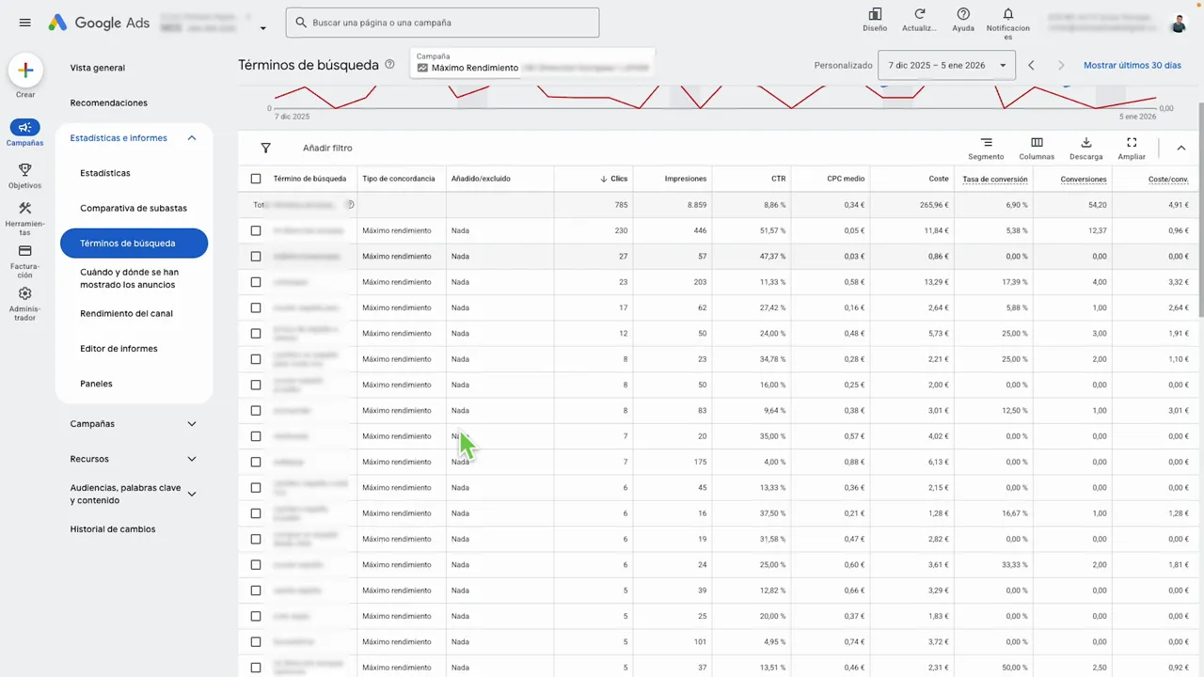Image resolution: width=1204 pixels, height=677 pixels.
Task: Open Recomendaciones in sidebar
Action: [x=109, y=102]
